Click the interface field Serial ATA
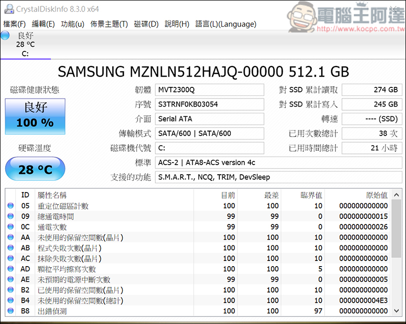This screenshot has width=406, height=324. coord(210,119)
